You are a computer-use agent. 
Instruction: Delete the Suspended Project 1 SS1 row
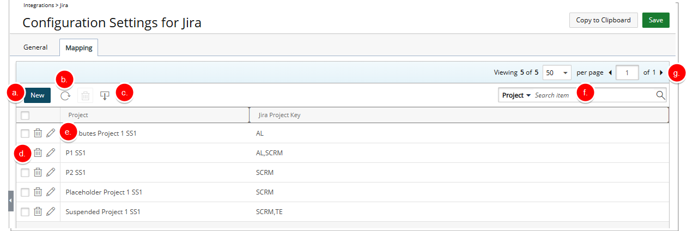coord(38,212)
